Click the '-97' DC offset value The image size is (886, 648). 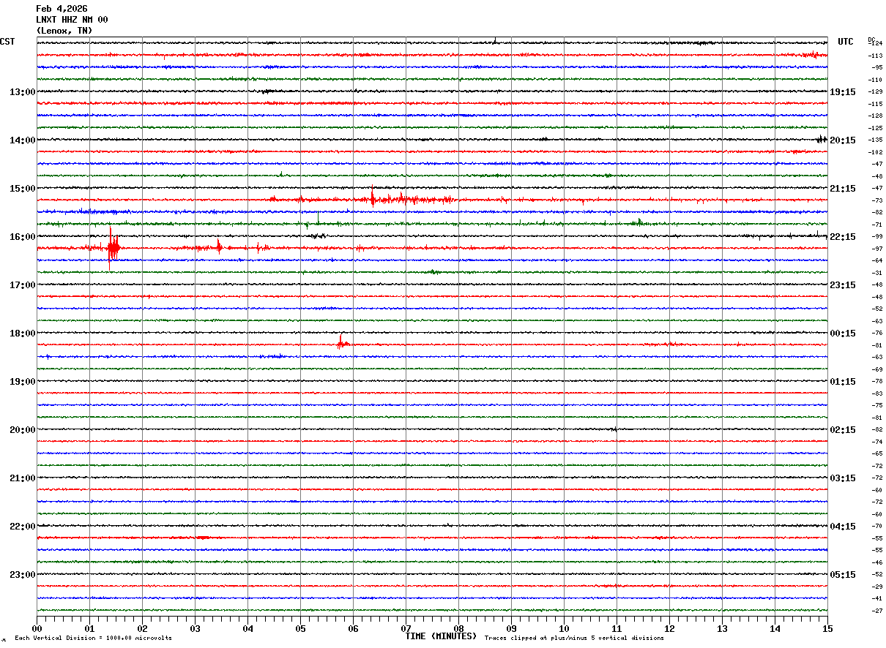[876, 249]
